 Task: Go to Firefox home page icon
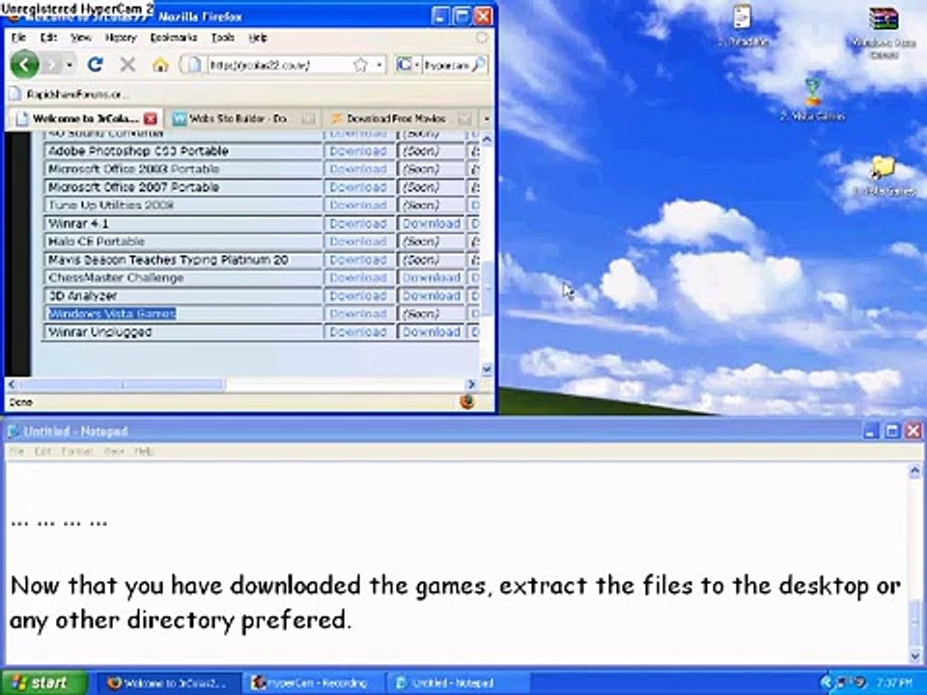[x=160, y=65]
